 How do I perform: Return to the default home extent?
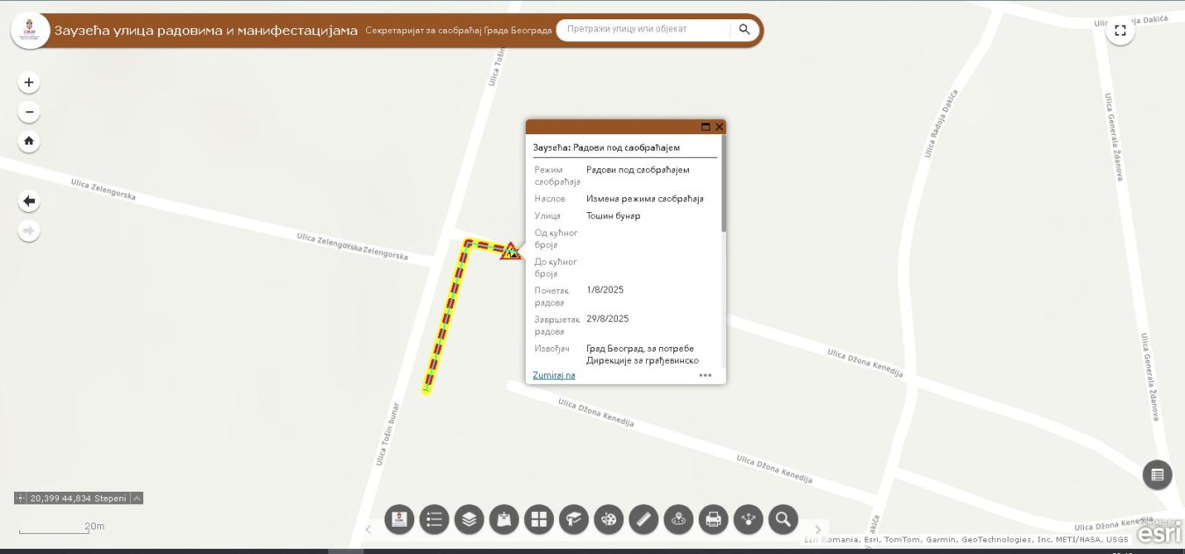click(29, 141)
